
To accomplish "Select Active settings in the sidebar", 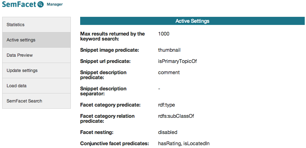I will tap(36, 40).
